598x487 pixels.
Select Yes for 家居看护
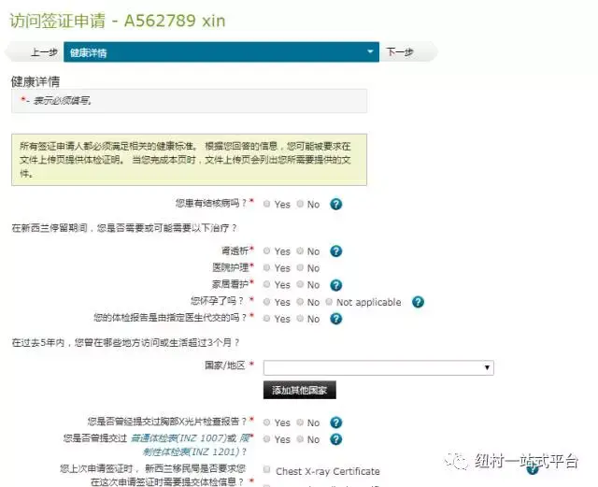(267, 284)
